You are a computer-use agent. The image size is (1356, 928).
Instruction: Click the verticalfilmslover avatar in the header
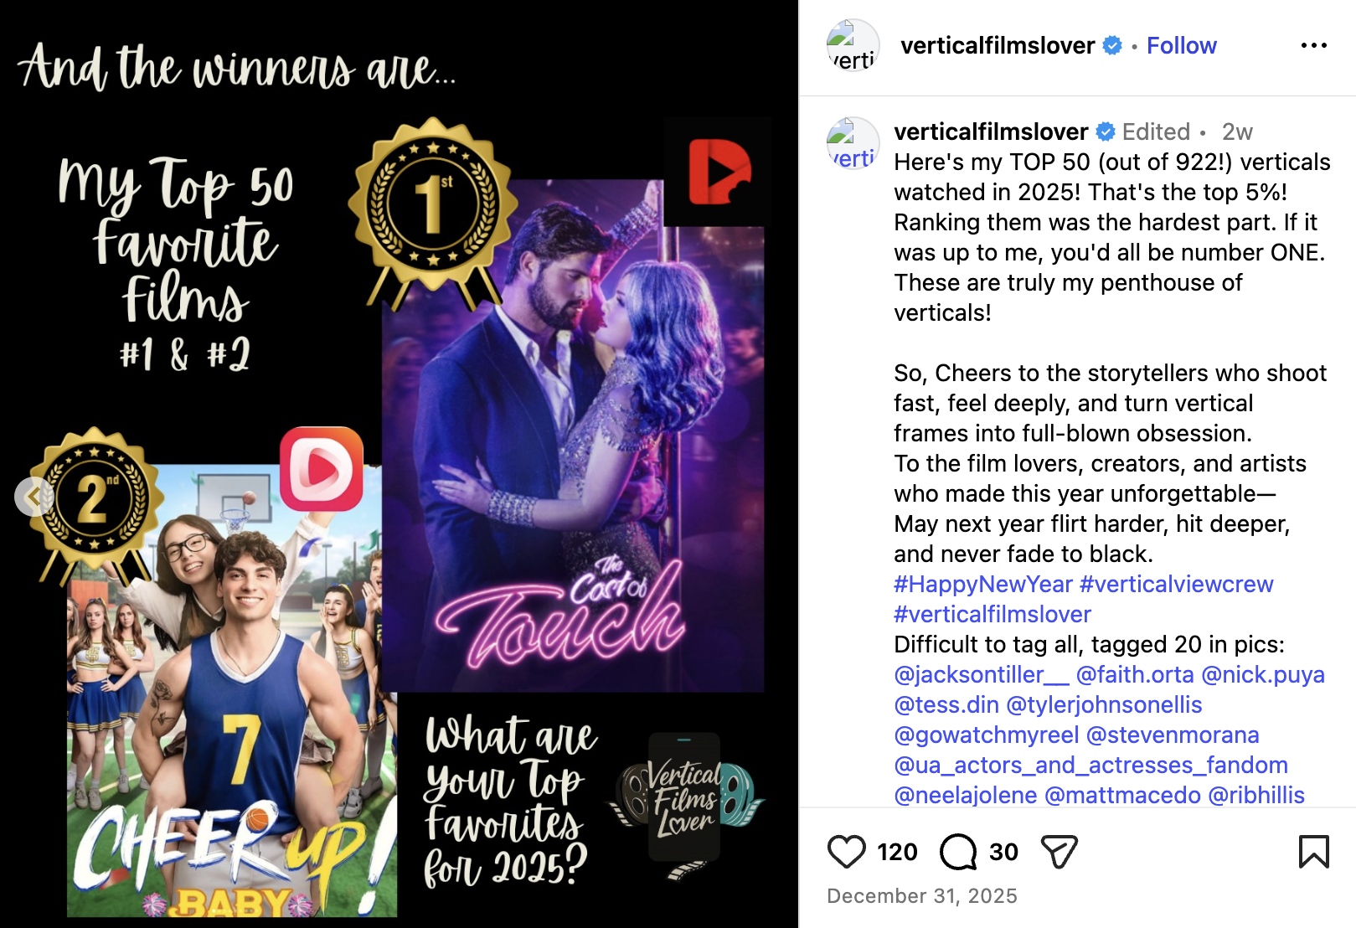coord(853,46)
